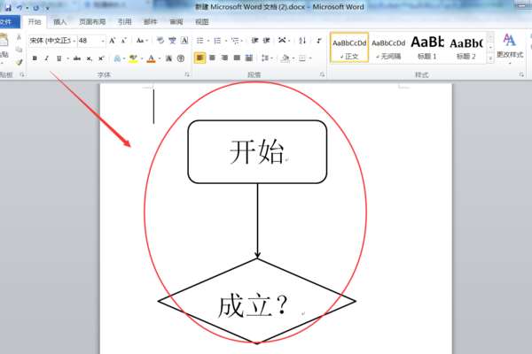The width and height of the screenshot is (532, 354).
Task: Click the grow font icon
Action: click(113, 41)
